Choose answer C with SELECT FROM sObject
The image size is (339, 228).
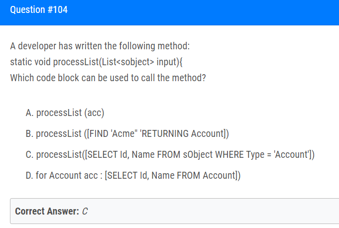[x=170, y=154]
